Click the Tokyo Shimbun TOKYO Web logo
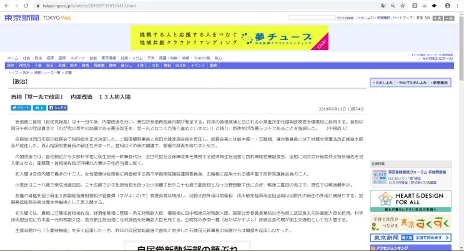The height and width of the screenshot is (251, 464). [38, 17]
